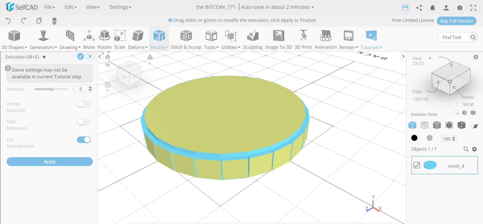This screenshot has height=224, width=483.
Task: Click the Copy icon
Action: (x=39, y=21)
